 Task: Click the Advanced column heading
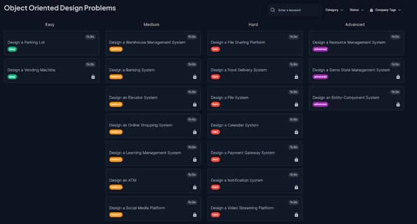click(x=355, y=24)
